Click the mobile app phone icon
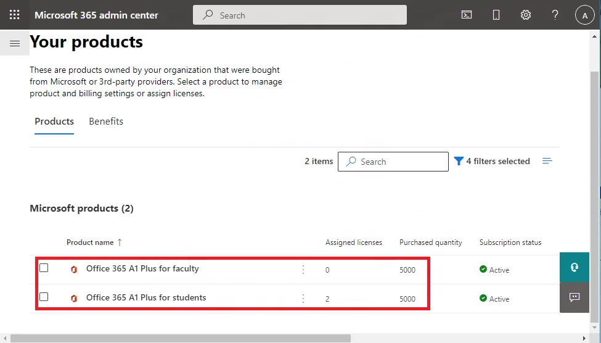 [496, 15]
